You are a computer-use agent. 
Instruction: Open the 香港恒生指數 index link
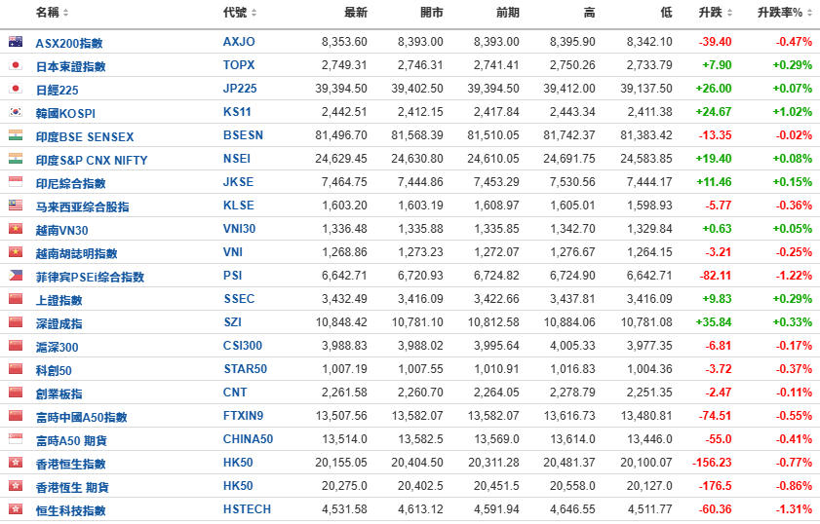pos(70,464)
